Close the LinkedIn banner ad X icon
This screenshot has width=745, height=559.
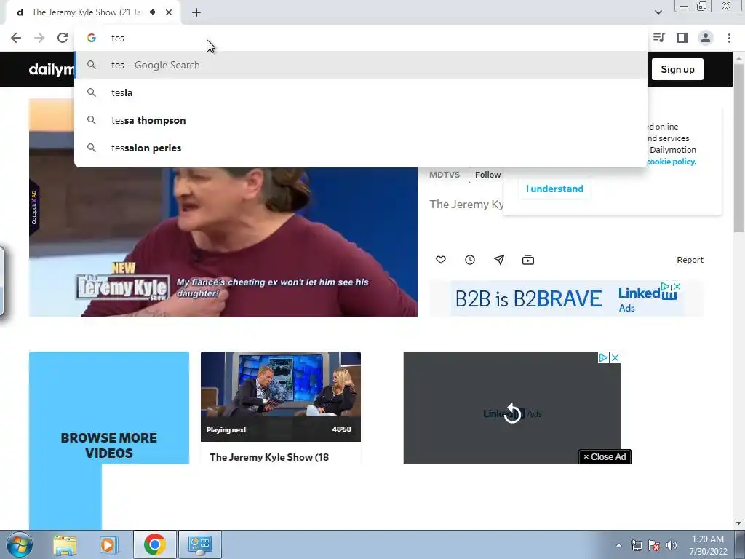[x=677, y=286]
